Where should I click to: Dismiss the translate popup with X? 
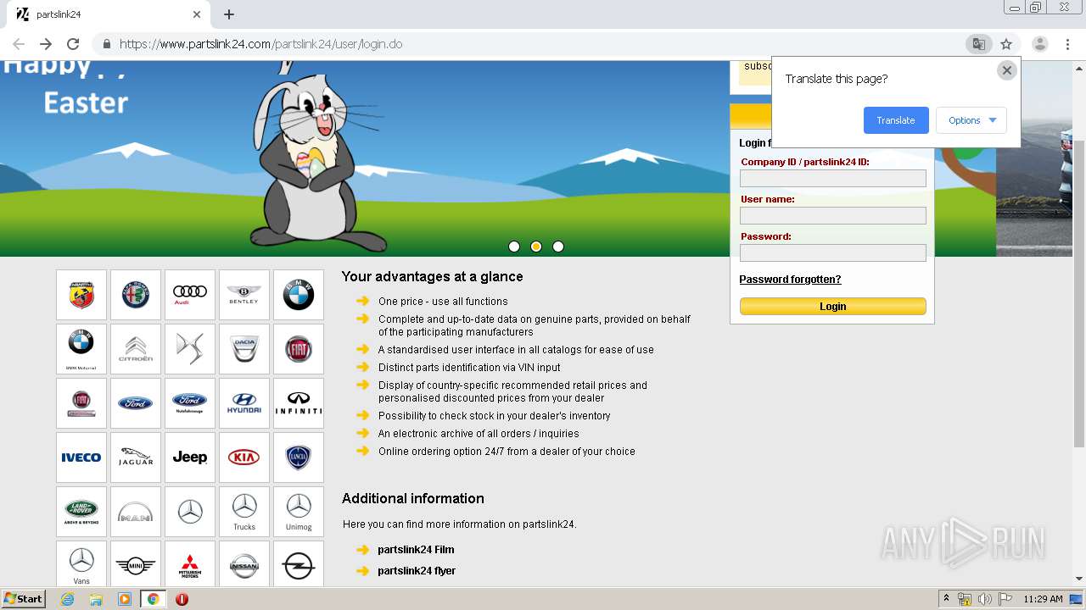click(x=1007, y=70)
